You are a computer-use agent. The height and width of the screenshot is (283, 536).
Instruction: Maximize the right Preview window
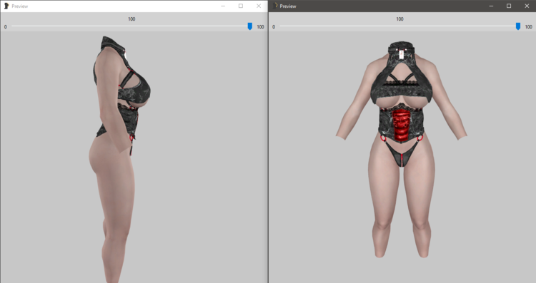click(x=509, y=6)
